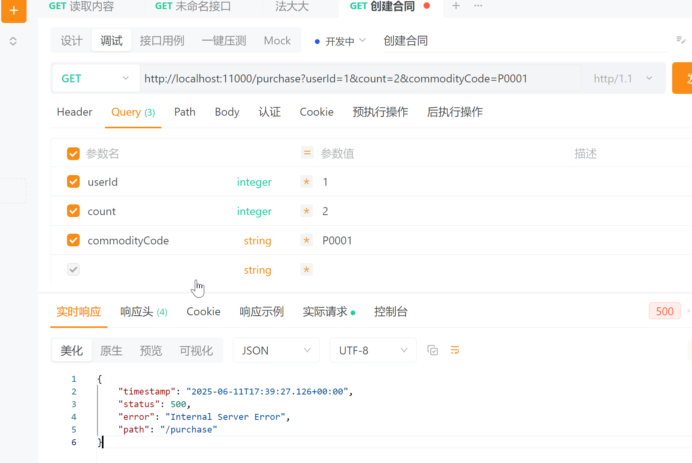
Task: Open the 认证 tab
Action: click(270, 112)
